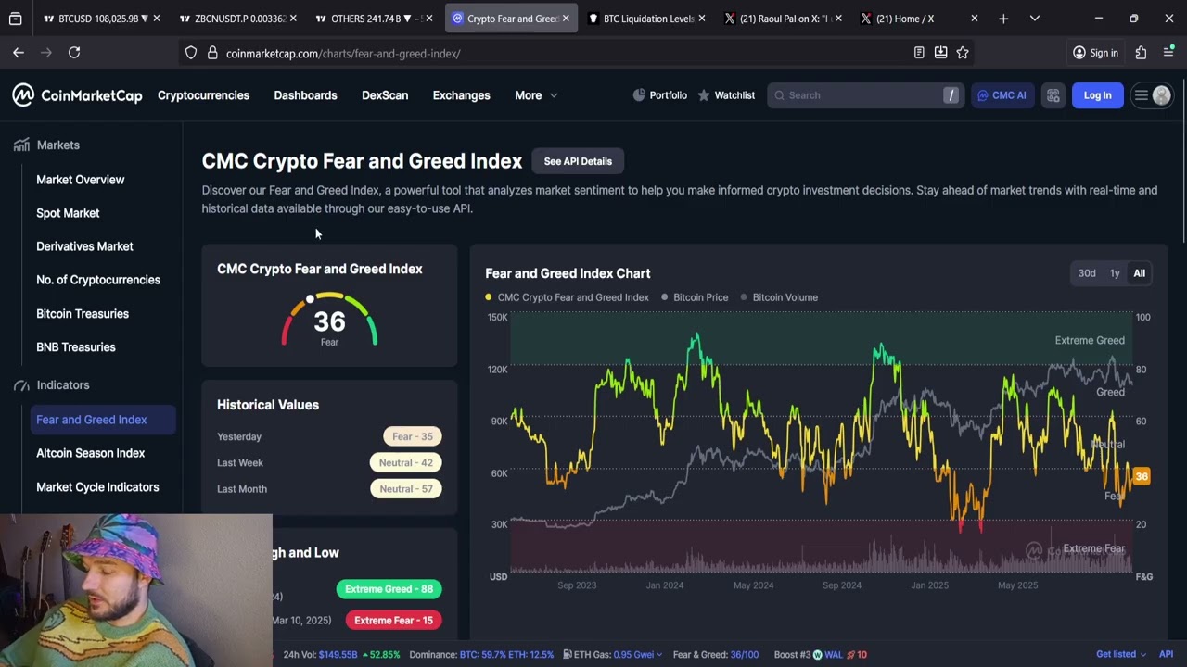This screenshot has height=667, width=1187.
Task: Open Market Overview in sidebar
Action: [x=80, y=180]
